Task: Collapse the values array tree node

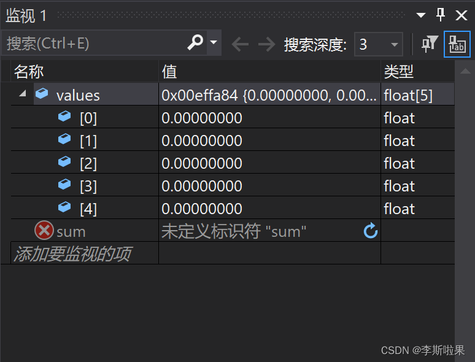Action: click(23, 94)
